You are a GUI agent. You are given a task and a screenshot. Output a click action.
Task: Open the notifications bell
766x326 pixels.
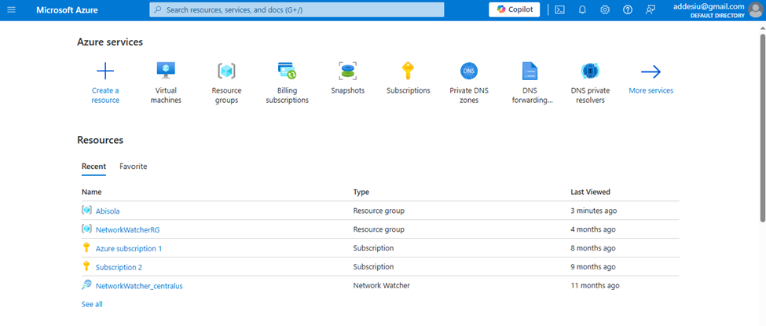[582, 9]
